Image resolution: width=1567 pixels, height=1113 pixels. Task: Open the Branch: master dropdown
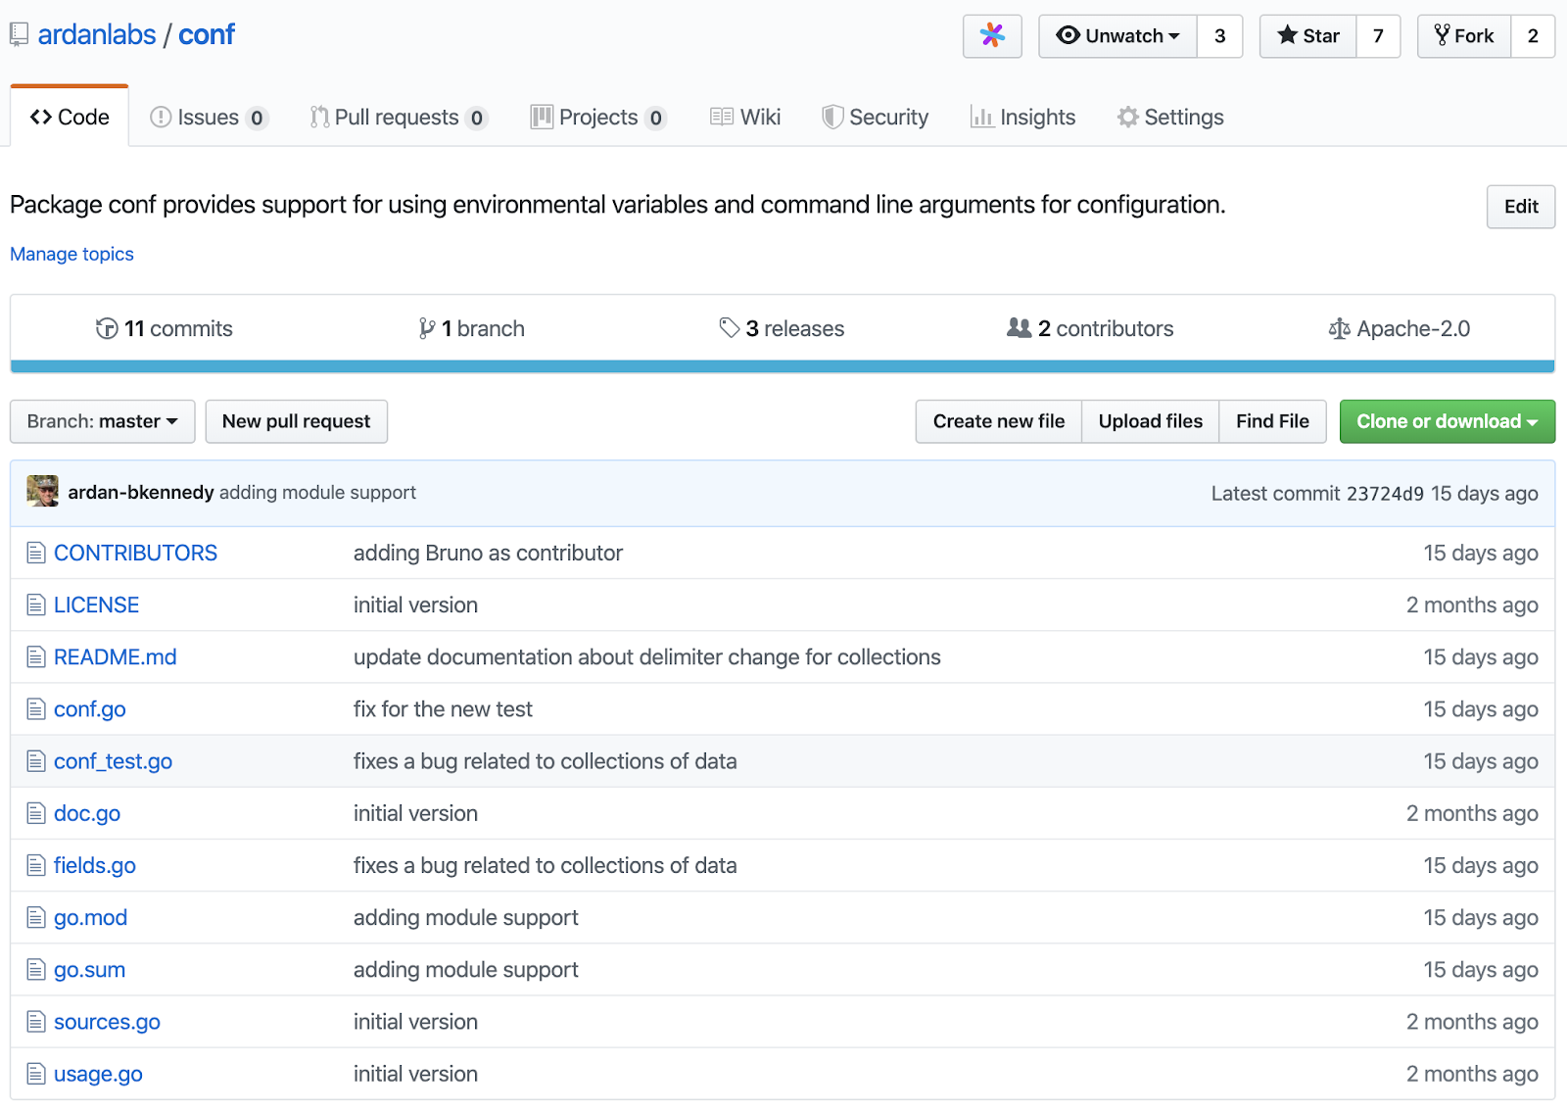[x=103, y=421]
